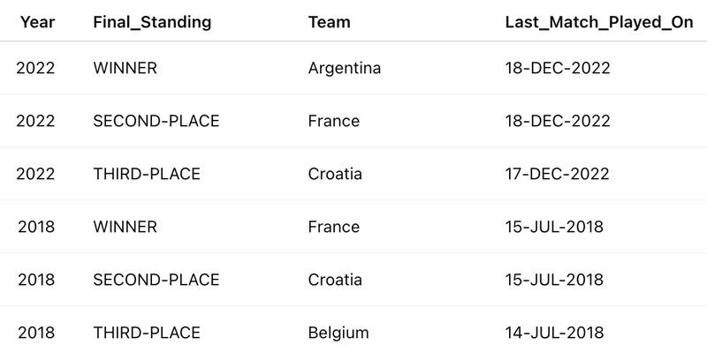Select the 2022 WINNER standing cell
The width and height of the screenshot is (707, 360).
pyautogui.click(x=125, y=68)
